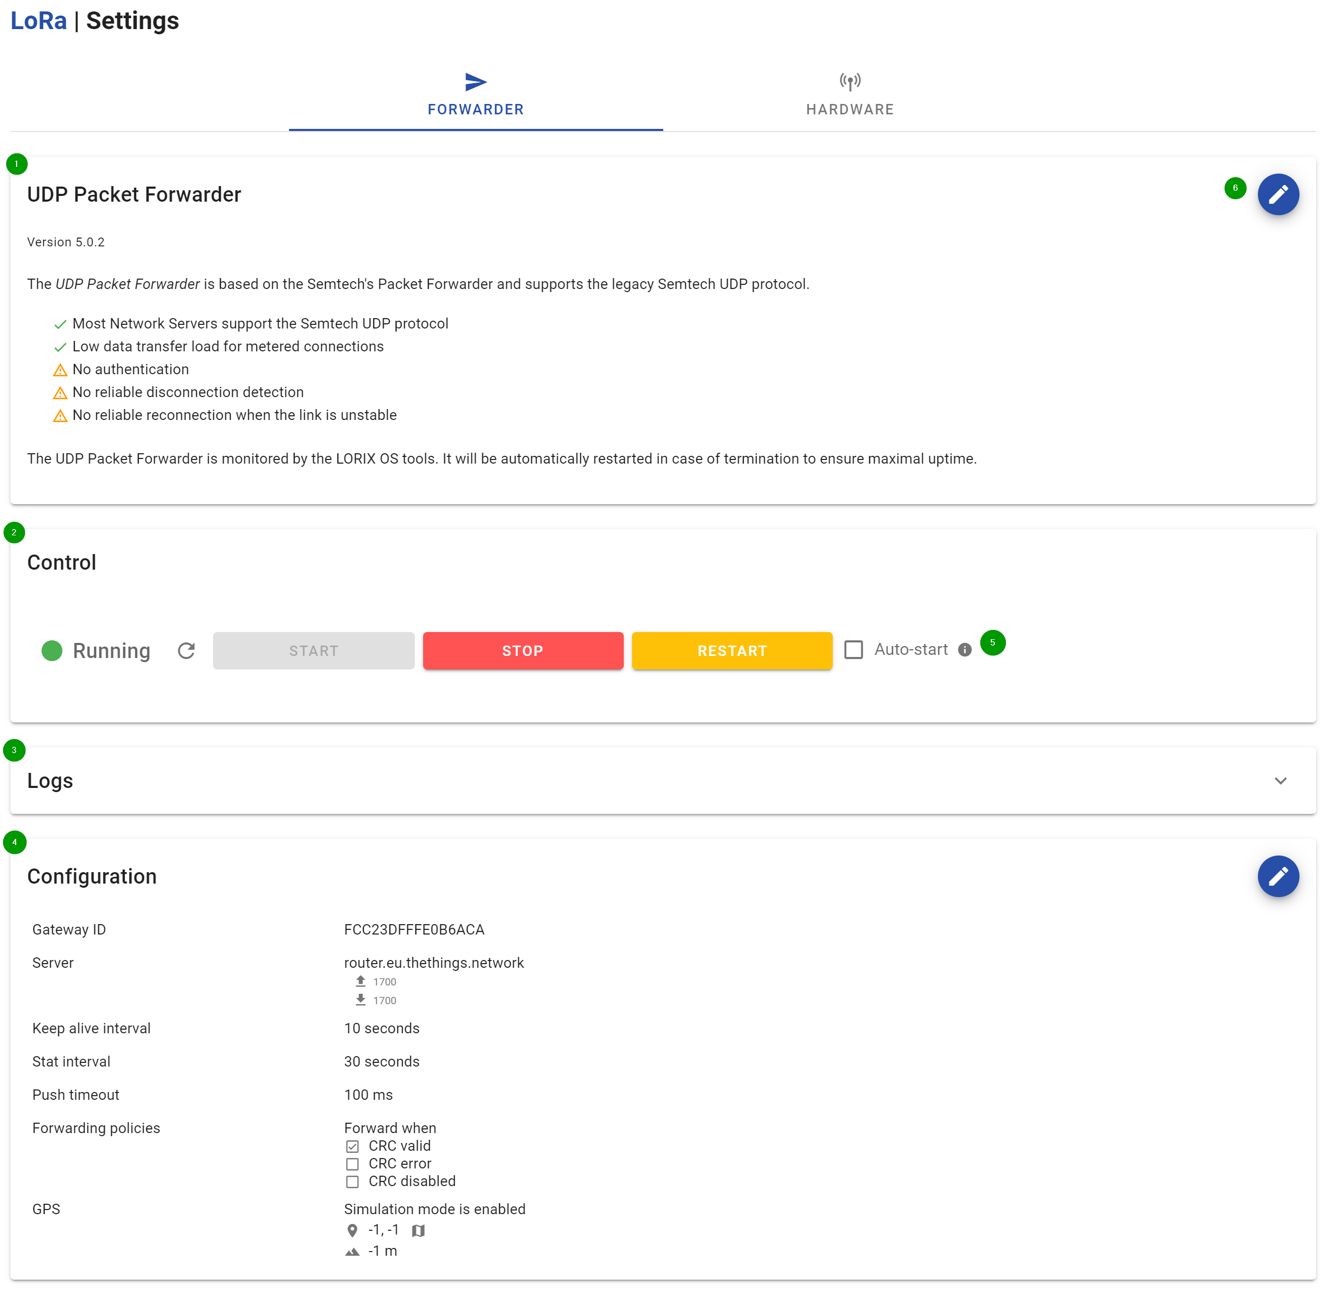Select the FORWARDER tab

click(476, 109)
